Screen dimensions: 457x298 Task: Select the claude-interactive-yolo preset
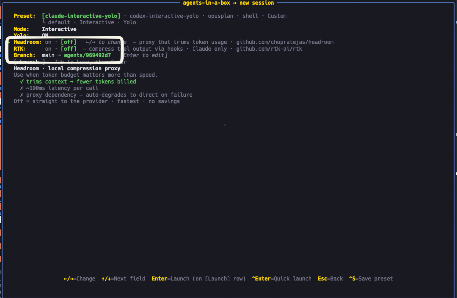coord(81,16)
